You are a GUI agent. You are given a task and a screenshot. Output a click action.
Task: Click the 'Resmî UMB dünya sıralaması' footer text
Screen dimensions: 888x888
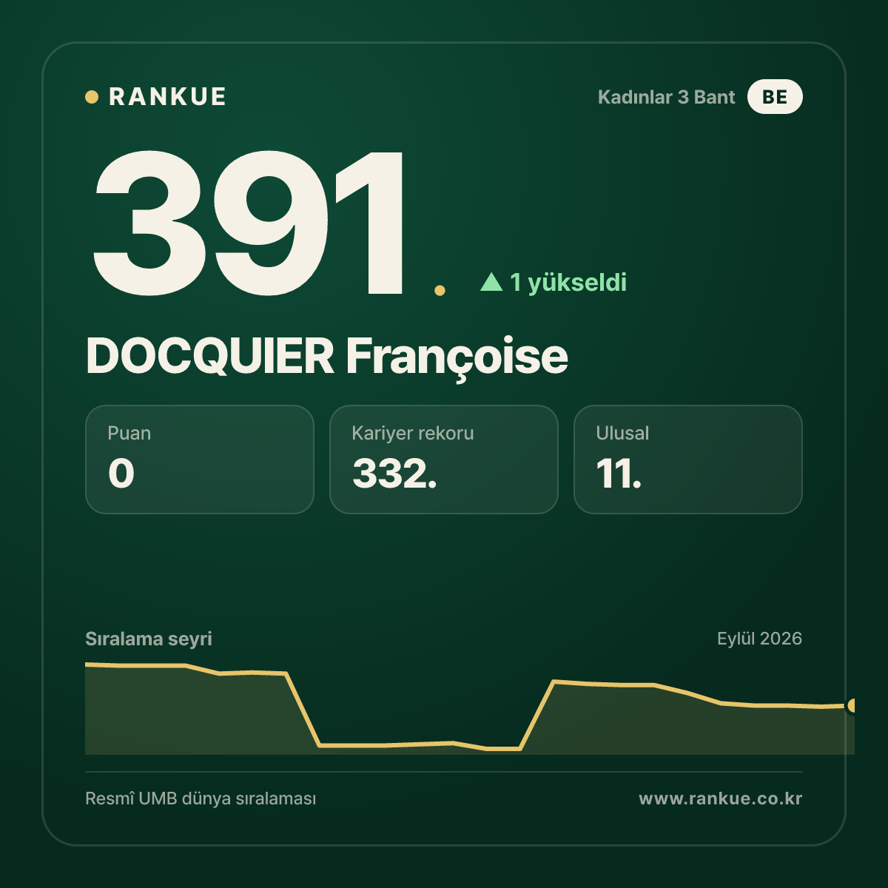[x=201, y=799]
